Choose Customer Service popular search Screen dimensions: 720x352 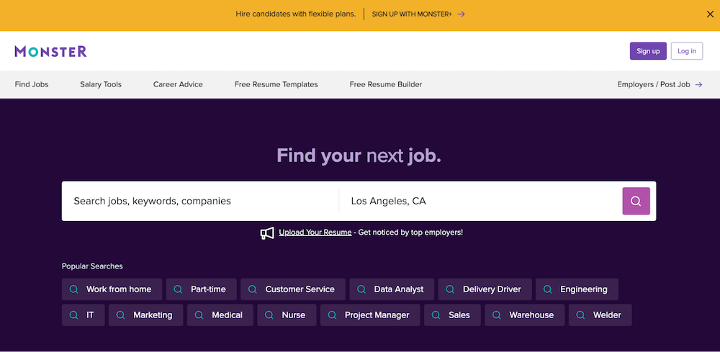point(293,289)
